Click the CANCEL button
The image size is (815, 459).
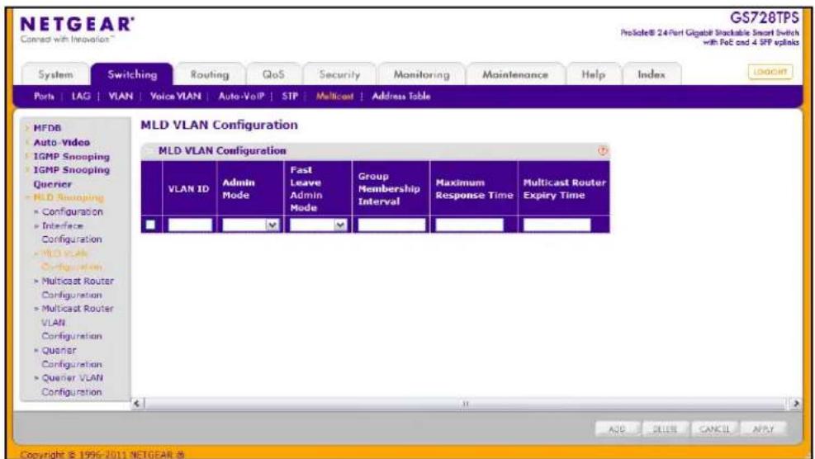coord(714,428)
